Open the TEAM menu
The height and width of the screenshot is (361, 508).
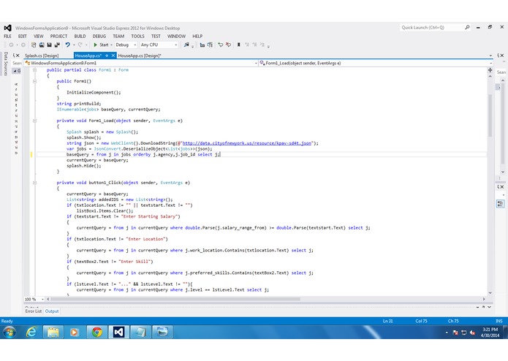coord(118,37)
